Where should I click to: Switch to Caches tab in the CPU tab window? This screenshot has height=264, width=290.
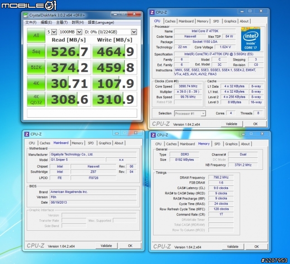pyautogui.click(x=170, y=21)
